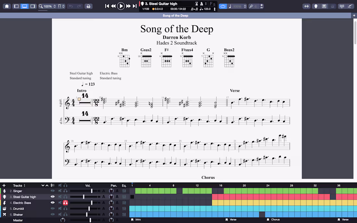Hide the Electric Bass track
Viewport: 357px width, 223px height.
tap(53, 203)
